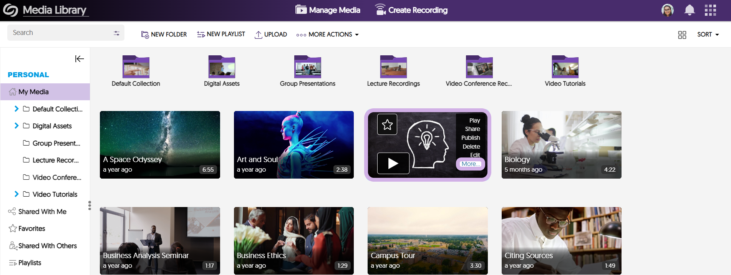Open the user profile avatar
731x275 pixels.
667,10
